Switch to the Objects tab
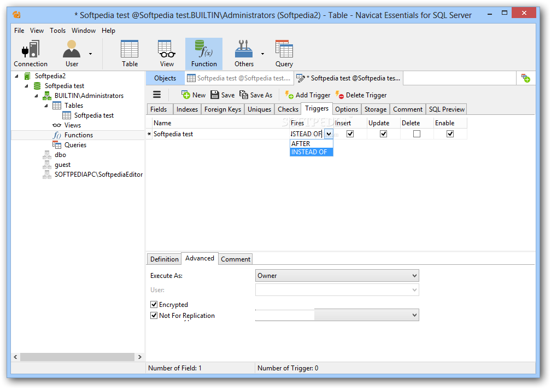The width and height of the screenshot is (551, 389). pos(165,78)
